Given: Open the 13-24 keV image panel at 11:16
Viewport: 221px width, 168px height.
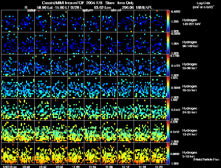Looking at the screenshot, I should pyautogui.click(x=142, y=132).
